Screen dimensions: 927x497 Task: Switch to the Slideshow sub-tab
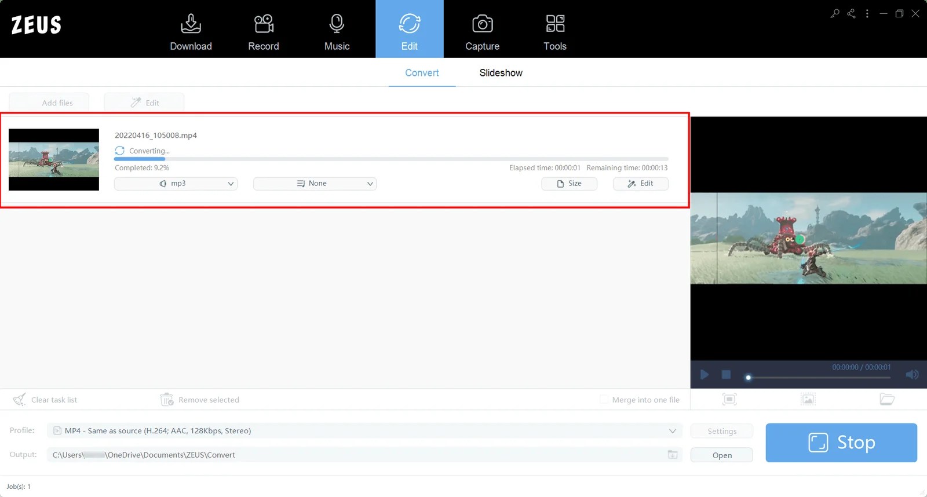click(x=501, y=73)
